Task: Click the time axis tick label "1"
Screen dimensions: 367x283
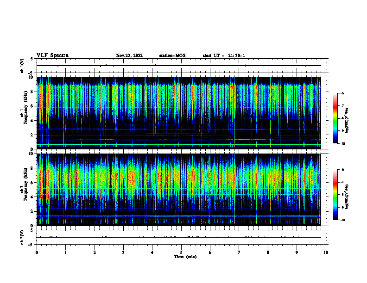Action: (x=65, y=252)
